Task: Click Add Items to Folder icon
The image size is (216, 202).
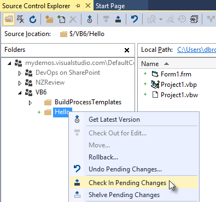Action: click(x=61, y=19)
